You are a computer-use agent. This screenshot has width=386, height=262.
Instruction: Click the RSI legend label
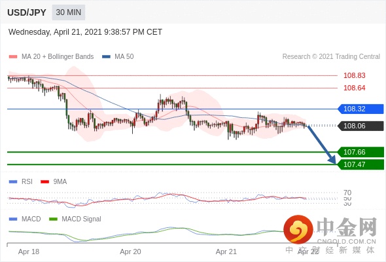click(x=27, y=181)
